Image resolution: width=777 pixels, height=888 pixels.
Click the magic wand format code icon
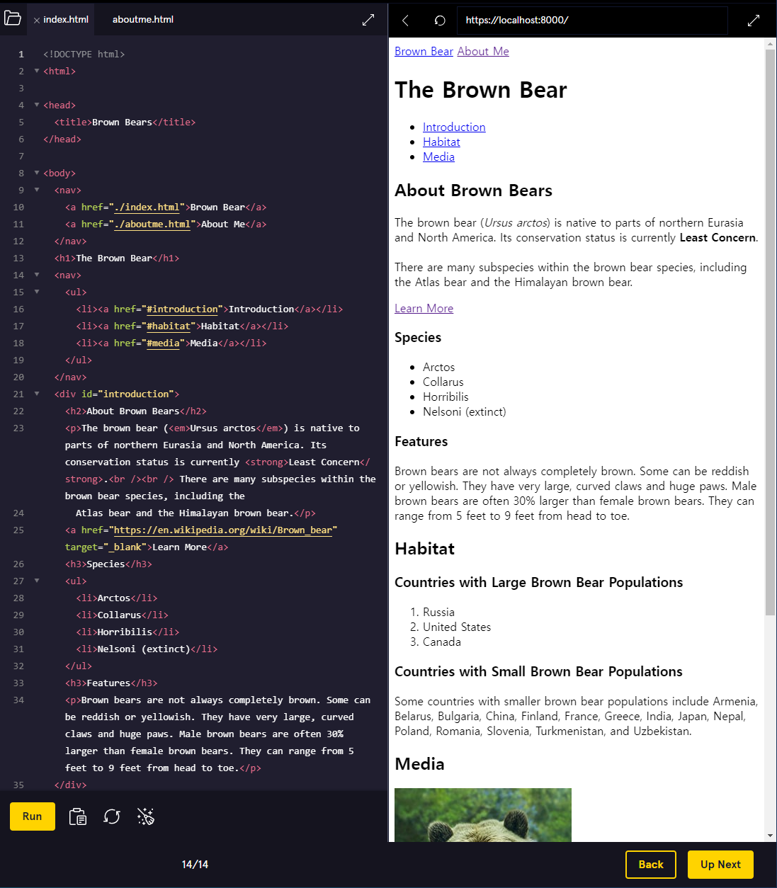click(146, 816)
